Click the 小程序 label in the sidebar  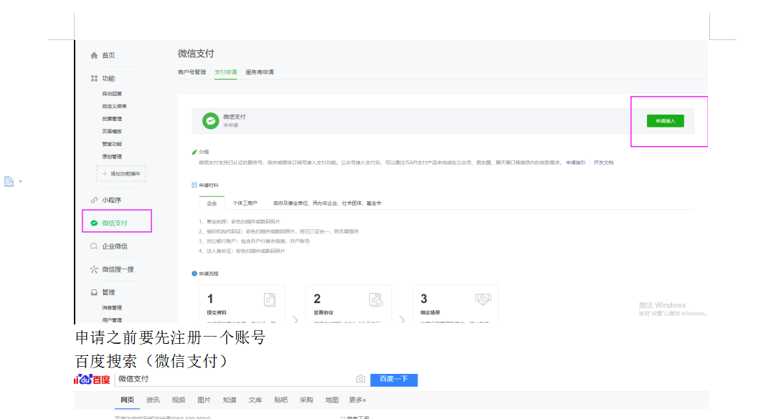click(x=111, y=200)
